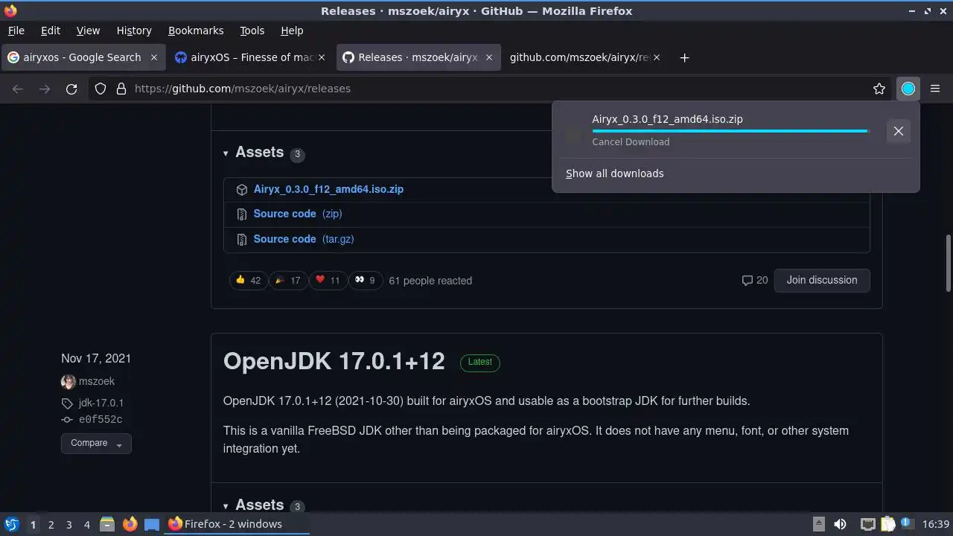Show site security padlock info
This screenshot has height=536, width=953.
click(121, 89)
